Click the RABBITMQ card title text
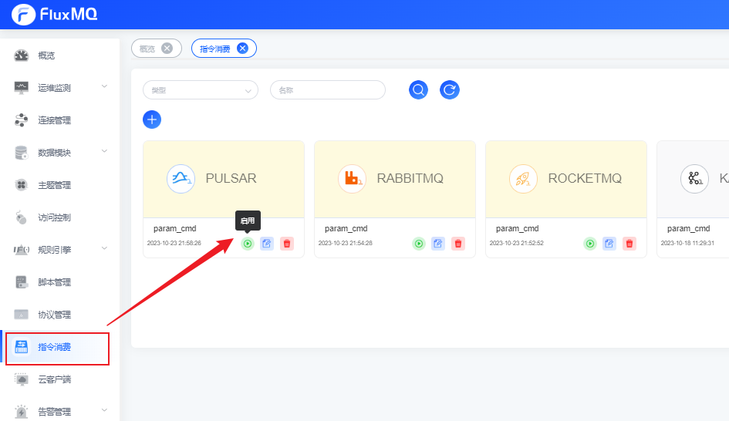The image size is (729, 421). tap(410, 178)
